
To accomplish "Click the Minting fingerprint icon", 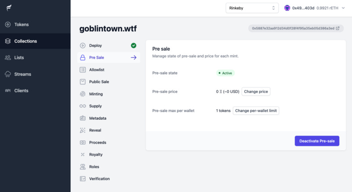I will point(83,94).
